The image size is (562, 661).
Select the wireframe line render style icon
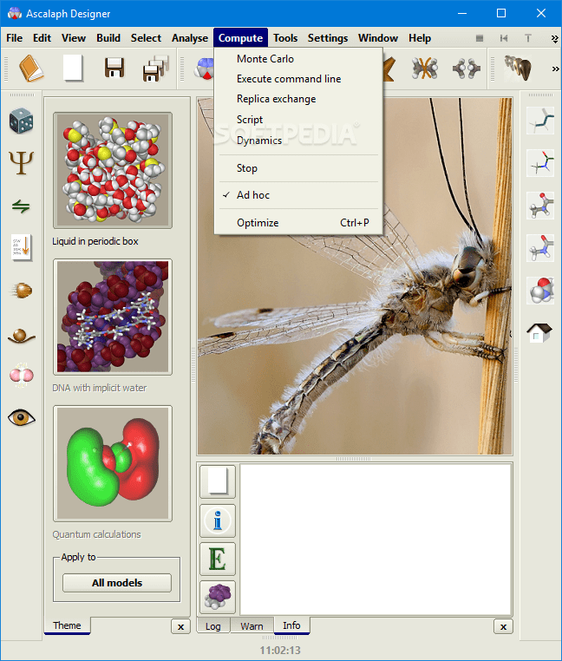pyautogui.click(x=540, y=121)
